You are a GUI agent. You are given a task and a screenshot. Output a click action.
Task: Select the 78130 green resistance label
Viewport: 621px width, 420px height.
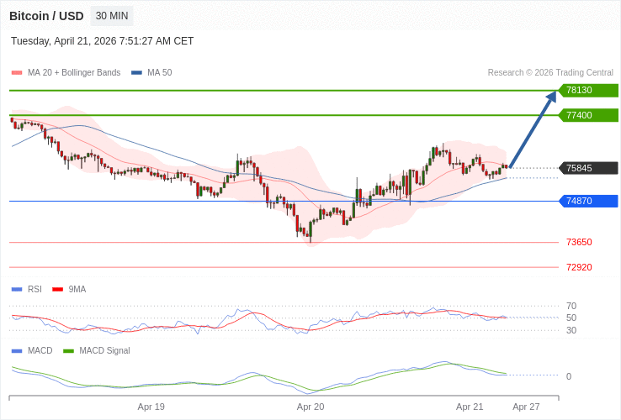tap(588, 90)
